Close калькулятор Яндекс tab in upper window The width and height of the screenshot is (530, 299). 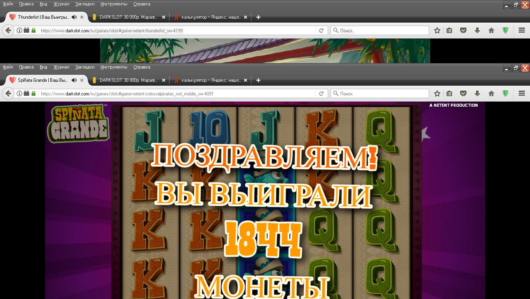click(246, 17)
